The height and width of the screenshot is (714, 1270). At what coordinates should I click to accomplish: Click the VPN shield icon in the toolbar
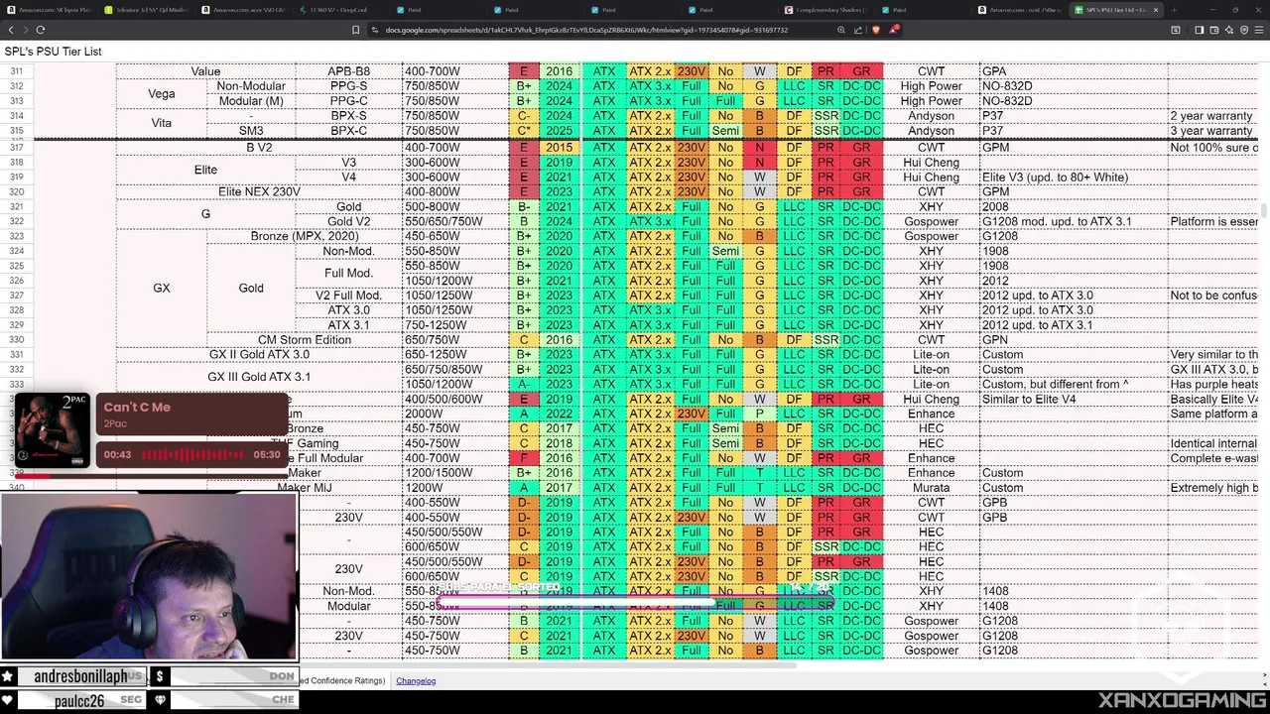coord(1244,30)
